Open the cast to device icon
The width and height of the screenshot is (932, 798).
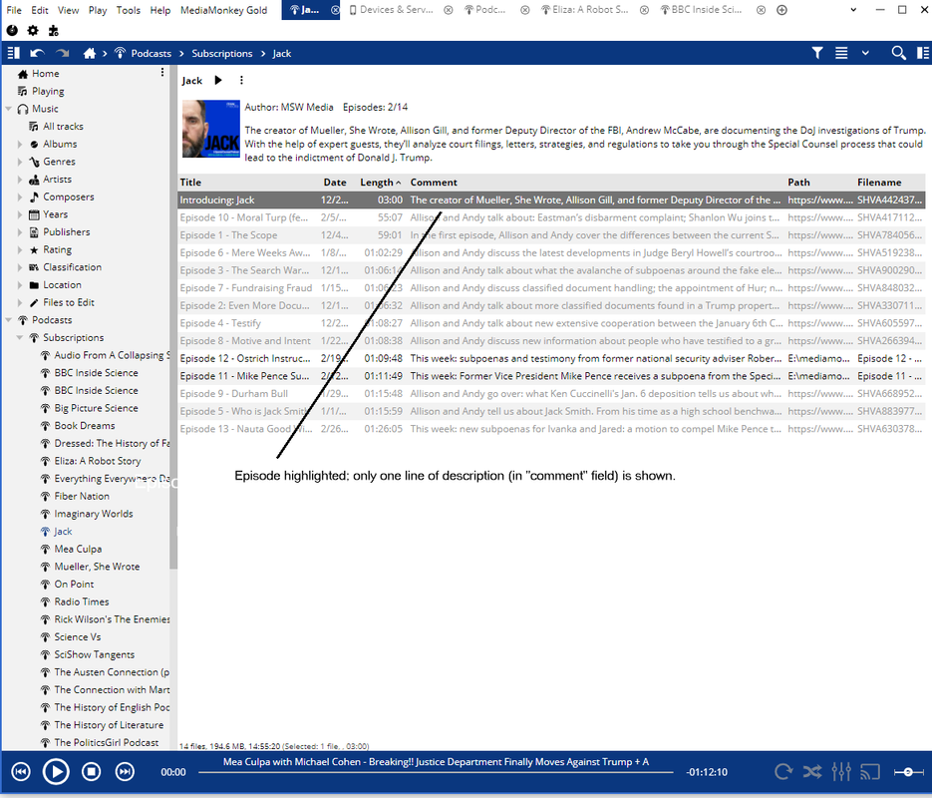coord(870,772)
